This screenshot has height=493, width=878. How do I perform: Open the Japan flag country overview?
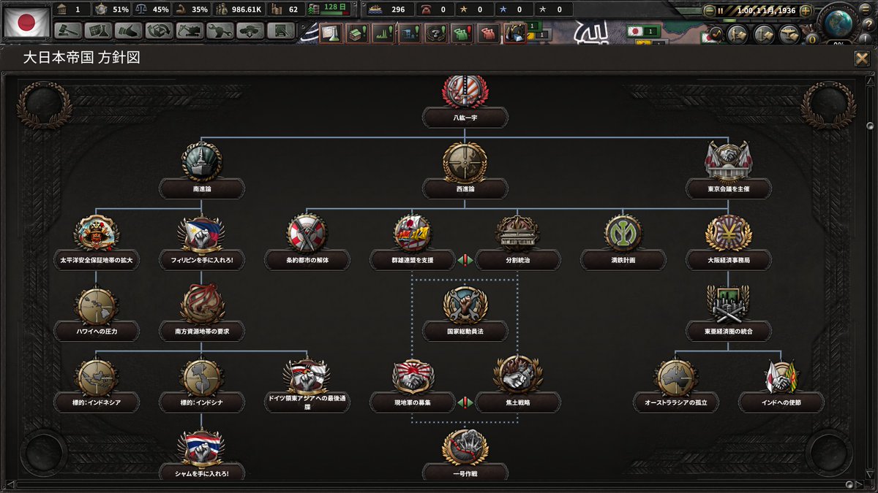point(27,21)
